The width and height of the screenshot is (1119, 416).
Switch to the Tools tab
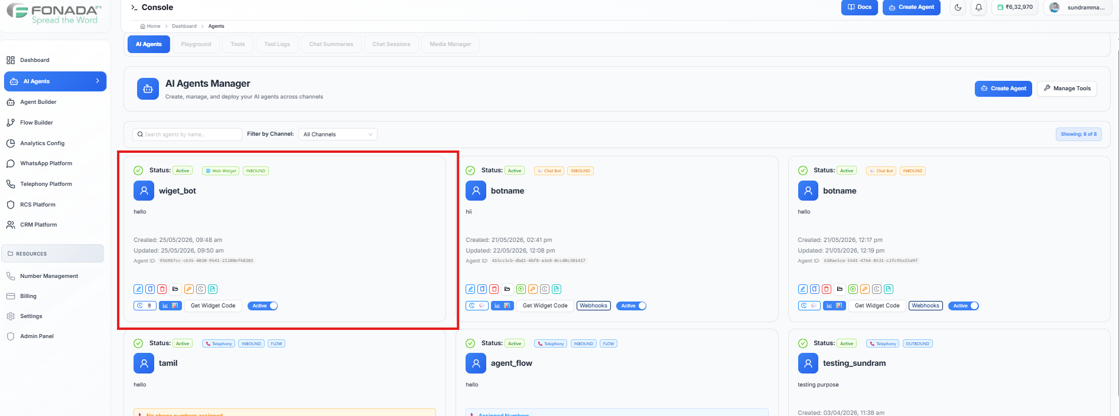point(238,44)
